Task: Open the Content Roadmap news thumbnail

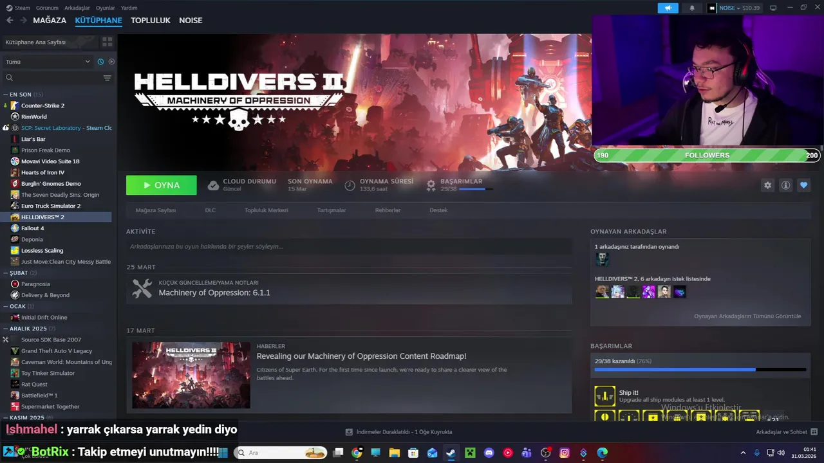Action: coord(191,375)
